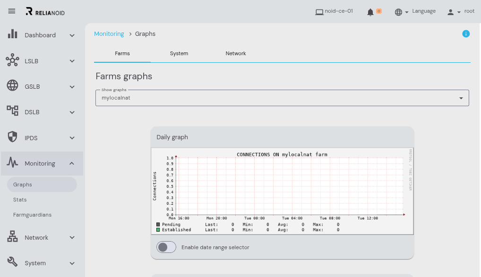Open the root user dropdown arrow
The width and height of the screenshot is (481, 277).
tap(459, 12)
